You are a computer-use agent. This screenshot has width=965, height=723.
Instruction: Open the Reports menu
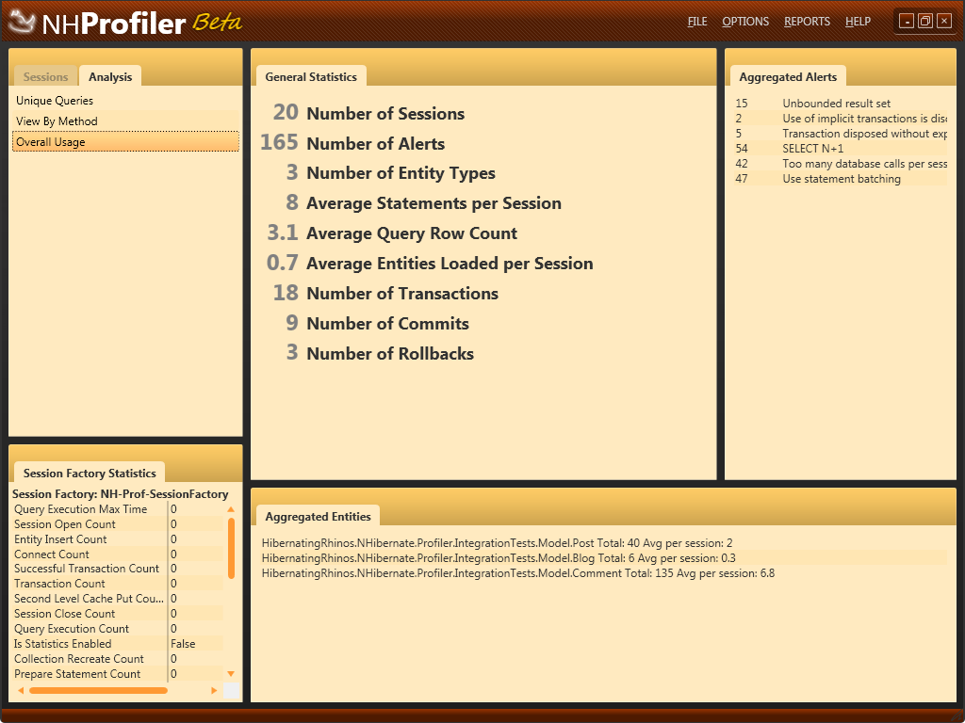click(x=807, y=22)
